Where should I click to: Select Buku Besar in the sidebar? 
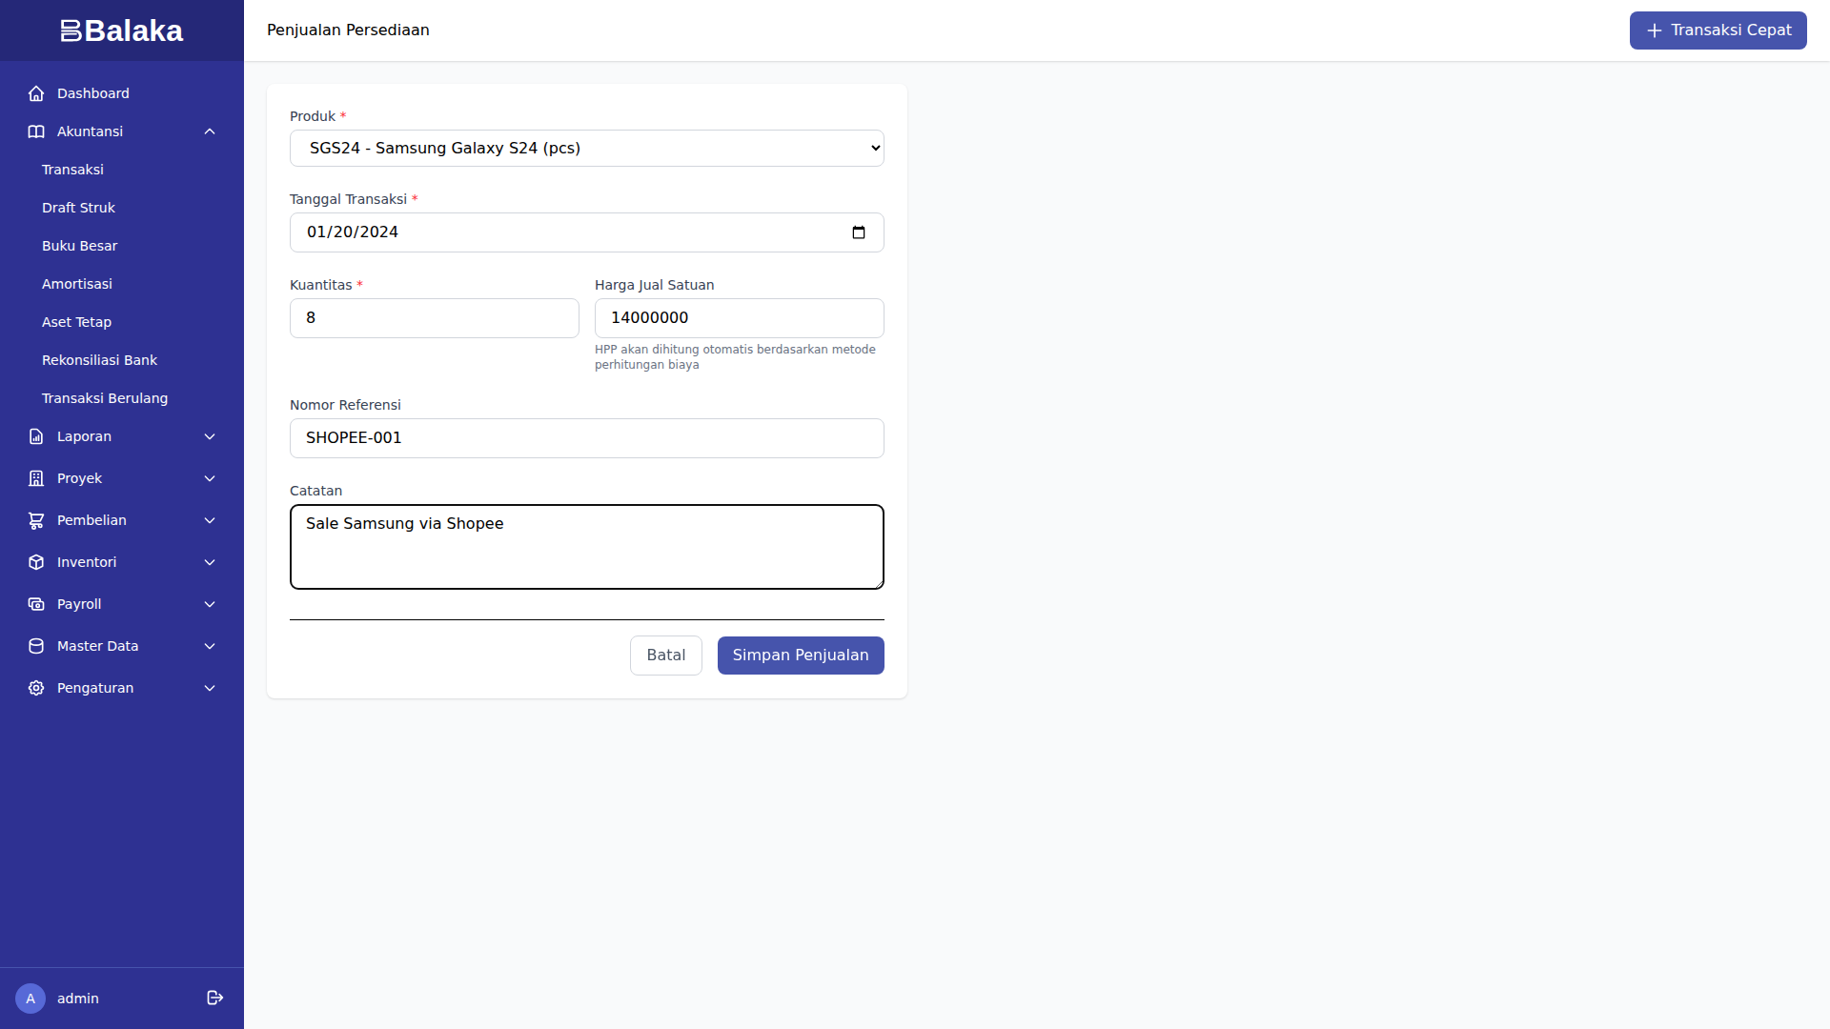[x=80, y=246]
